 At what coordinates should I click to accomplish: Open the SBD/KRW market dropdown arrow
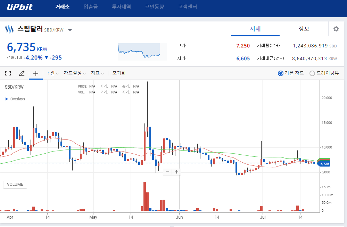tap(70, 30)
